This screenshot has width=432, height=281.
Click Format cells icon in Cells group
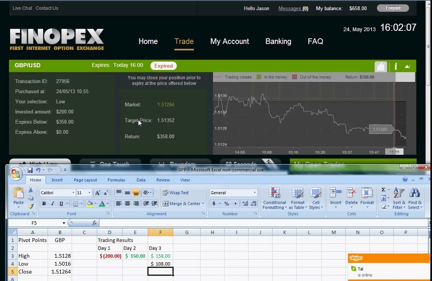point(367,193)
